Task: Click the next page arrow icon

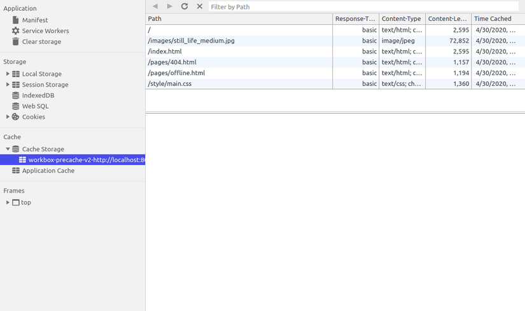Action: [170, 6]
